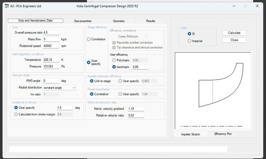
Task: Click the Rotational speed input field
Action: click(51, 46)
